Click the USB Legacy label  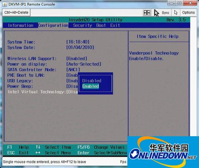point(20,81)
